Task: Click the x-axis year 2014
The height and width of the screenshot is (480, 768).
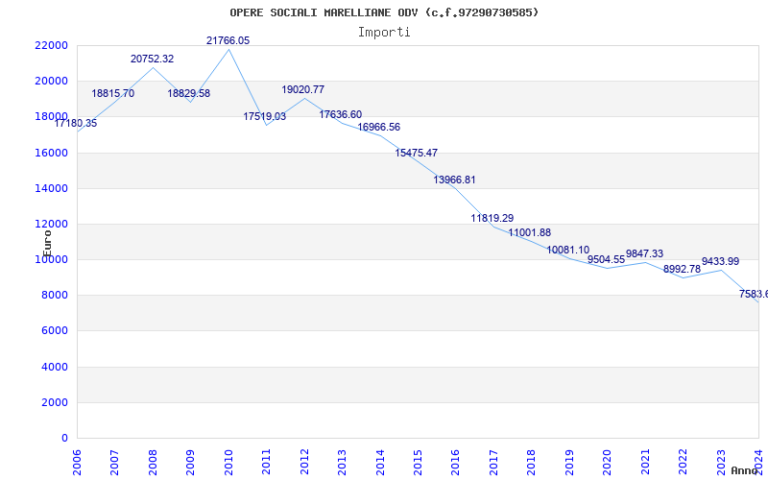Action: 380,462
